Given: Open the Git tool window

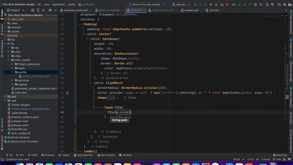Looking at the screenshot, I should 9,155.
